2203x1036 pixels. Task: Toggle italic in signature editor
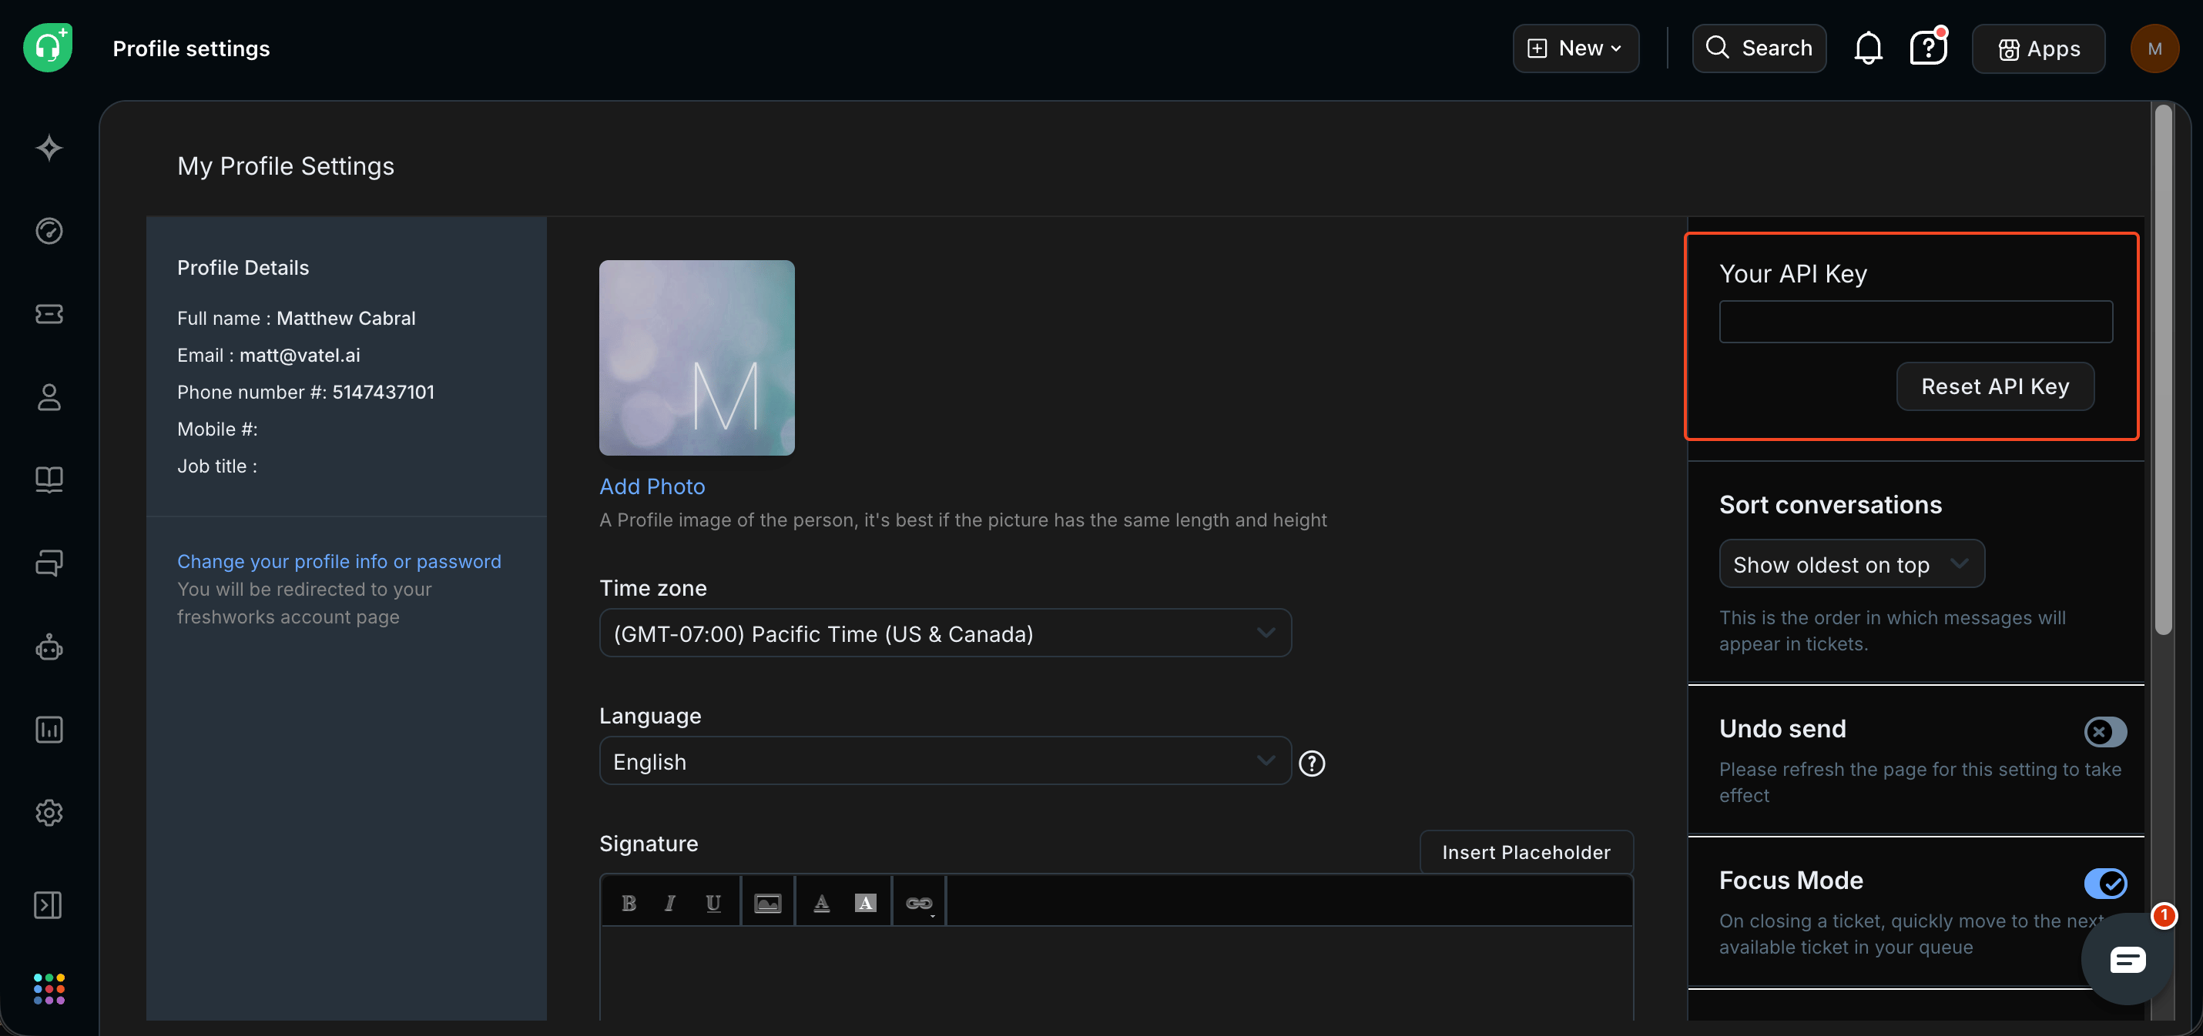pyautogui.click(x=669, y=903)
